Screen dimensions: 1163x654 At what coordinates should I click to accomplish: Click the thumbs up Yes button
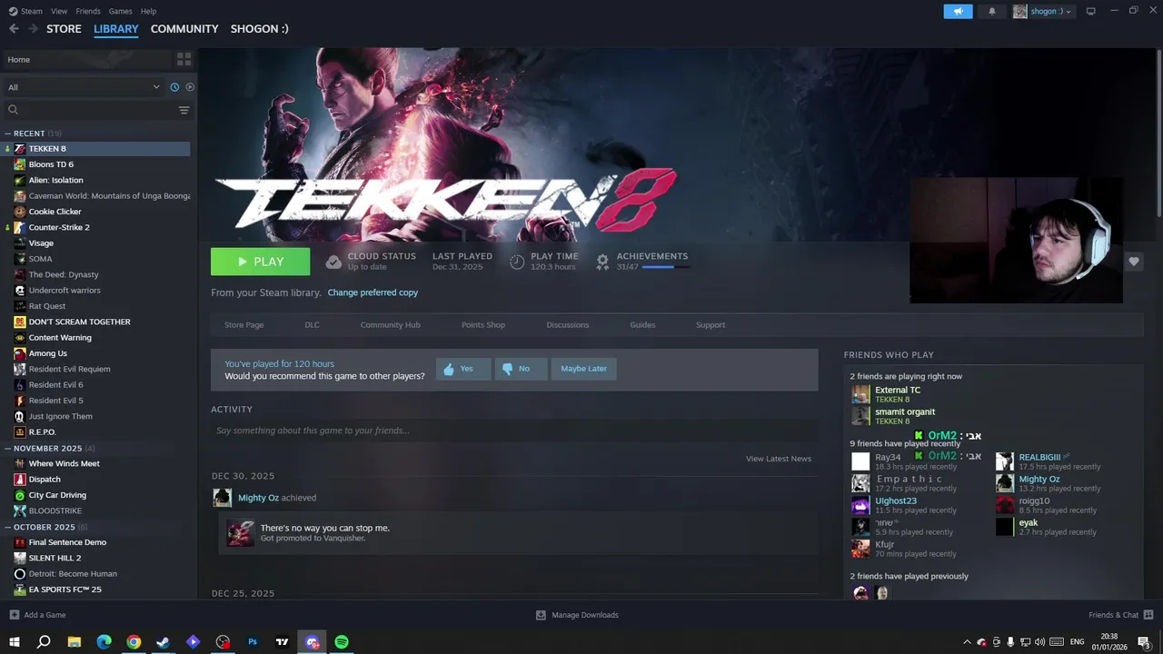click(x=463, y=369)
